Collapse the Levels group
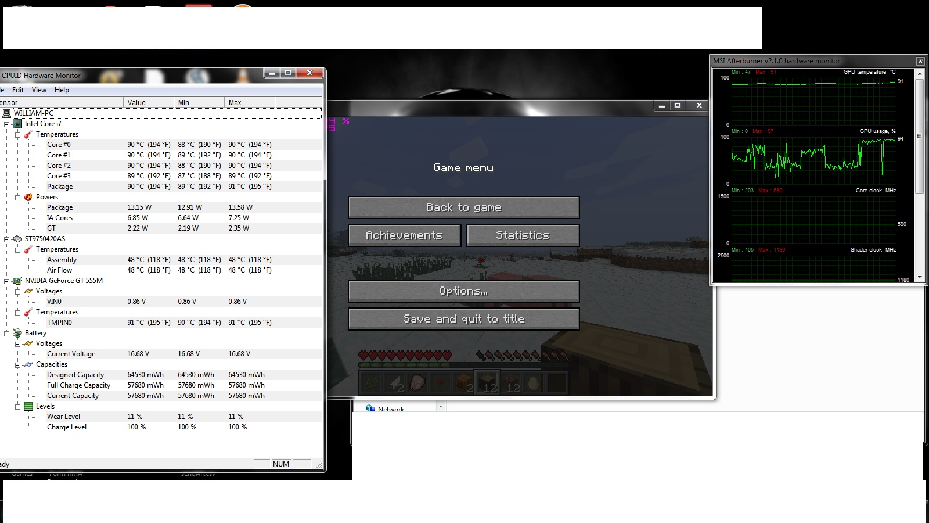This screenshot has height=523, width=929. [x=18, y=406]
